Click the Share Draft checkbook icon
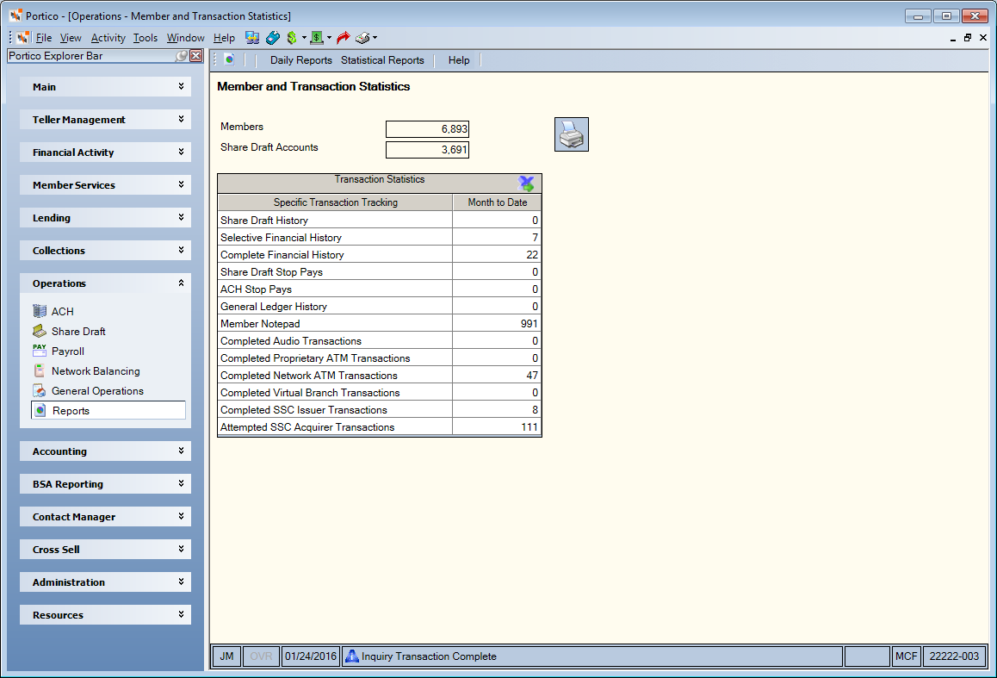 coord(40,331)
